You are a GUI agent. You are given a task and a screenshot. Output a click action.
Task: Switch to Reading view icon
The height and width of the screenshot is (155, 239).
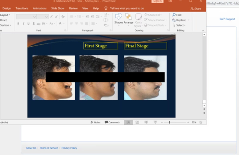pos(146,122)
